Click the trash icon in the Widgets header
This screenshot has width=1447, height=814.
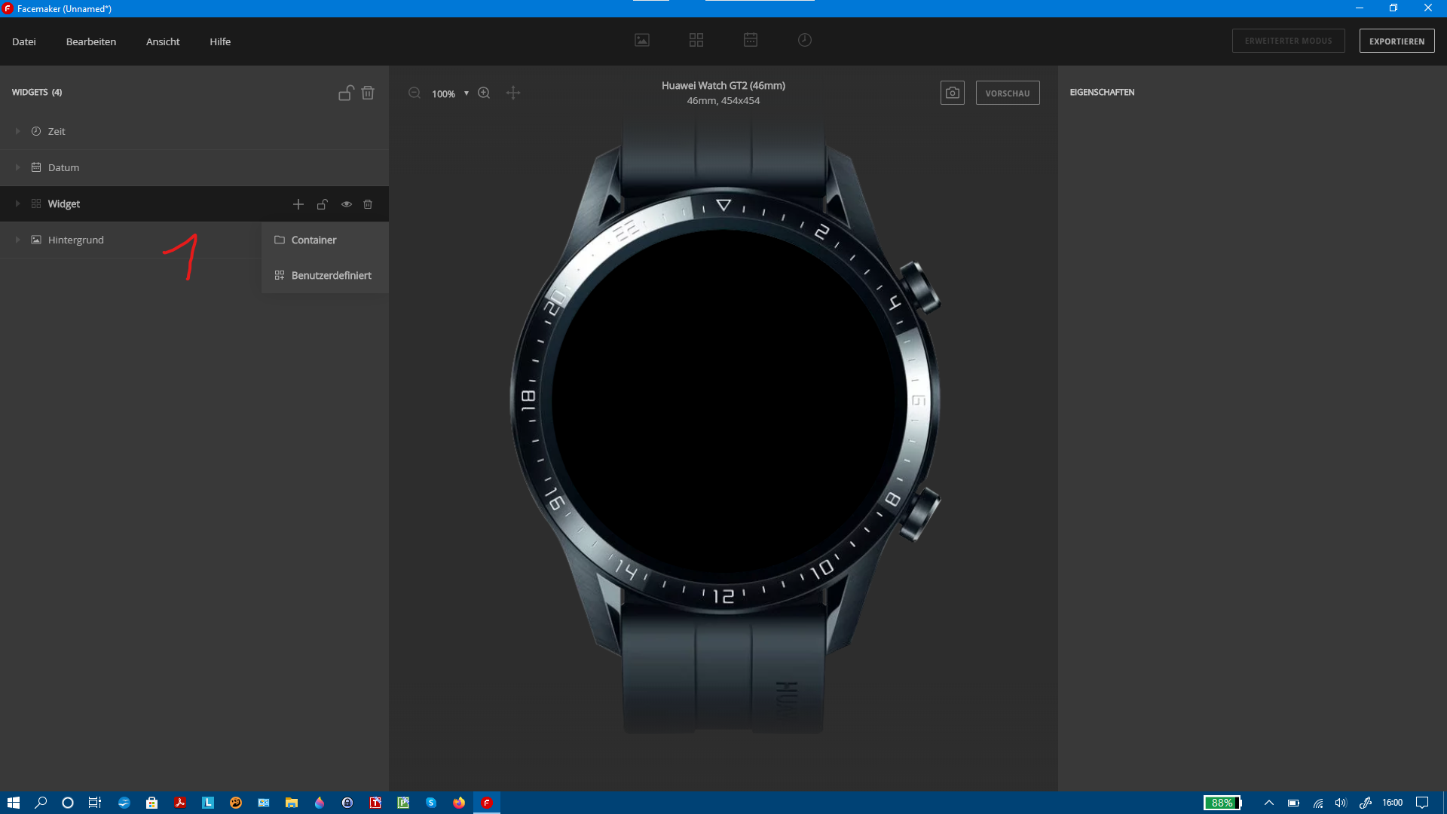(x=368, y=93)
